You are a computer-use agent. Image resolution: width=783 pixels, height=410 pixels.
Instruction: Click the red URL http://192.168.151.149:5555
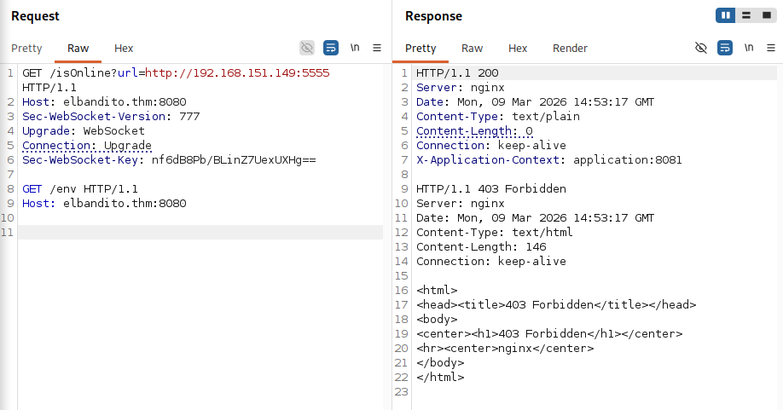coord(237,72)
